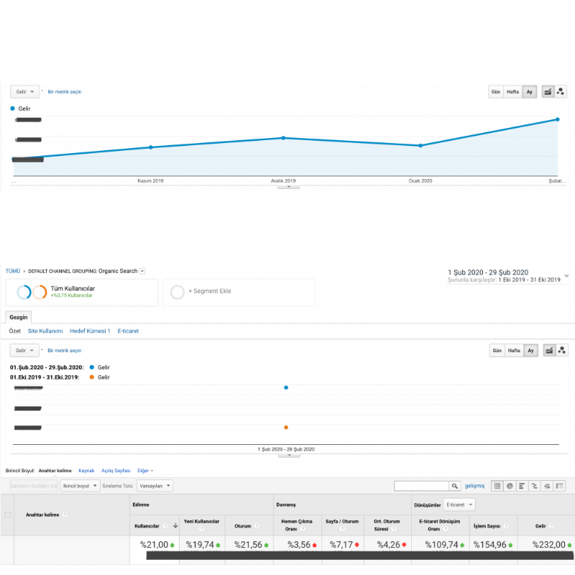Screen dimensions: 575x575
Task: Click the table search magnifier icon
Action: (x=455, y=486)
